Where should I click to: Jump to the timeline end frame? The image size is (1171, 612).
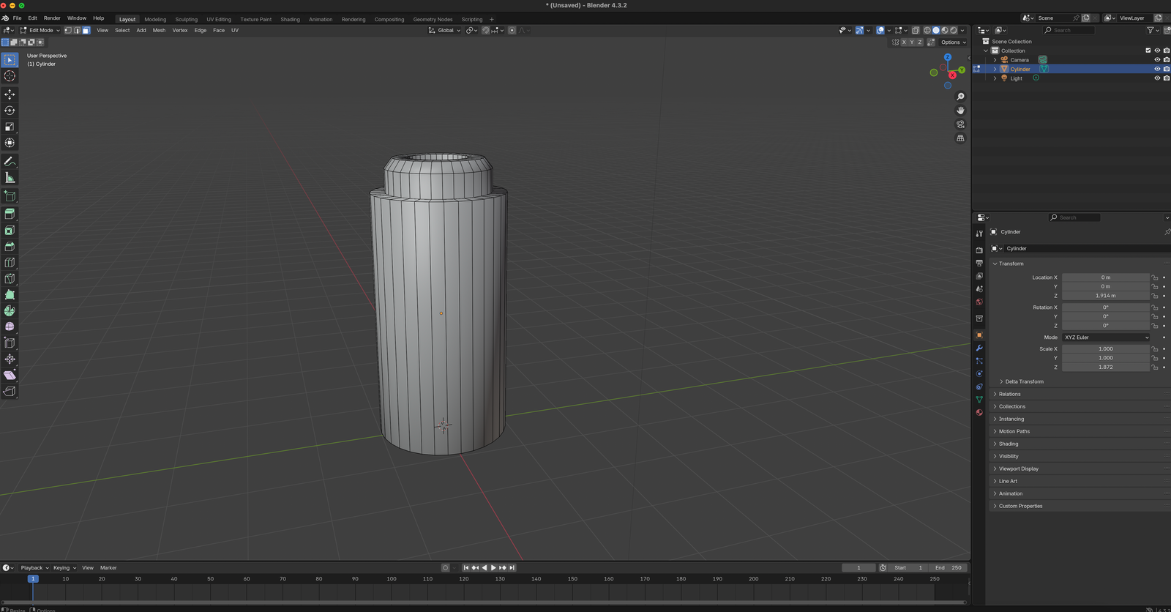(x=512, y=567)
